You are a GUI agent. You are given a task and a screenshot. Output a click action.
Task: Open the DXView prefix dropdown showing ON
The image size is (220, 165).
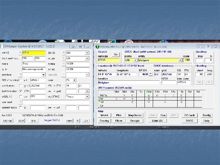point(136,60)
